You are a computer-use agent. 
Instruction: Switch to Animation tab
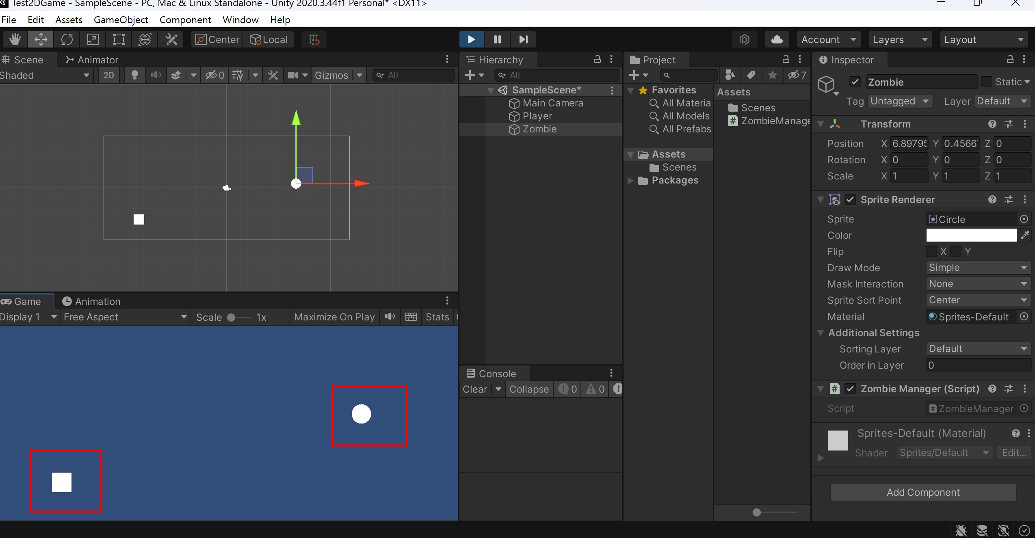(x=91, y=301)
